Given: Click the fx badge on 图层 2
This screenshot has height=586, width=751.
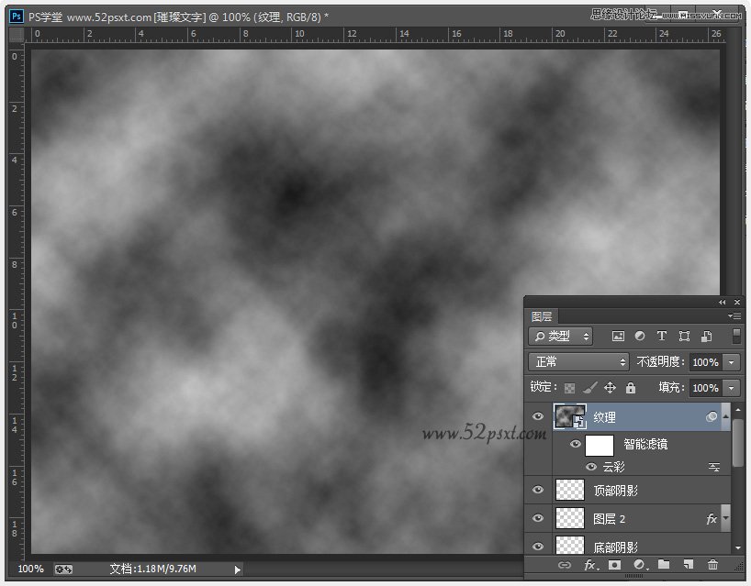Looking at the screenshot, I should (712, 518).
